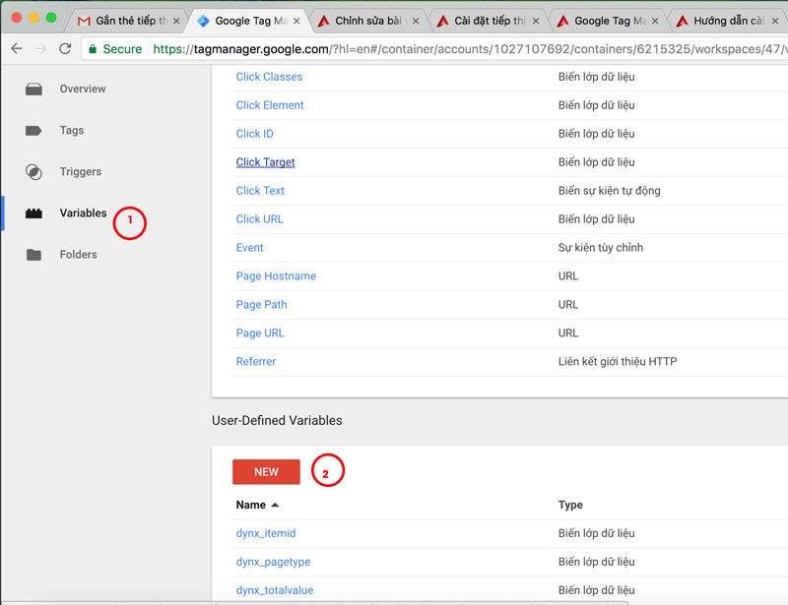
Task: Open the Triggers icon in sidebar
Action: (x=33, y=172)
